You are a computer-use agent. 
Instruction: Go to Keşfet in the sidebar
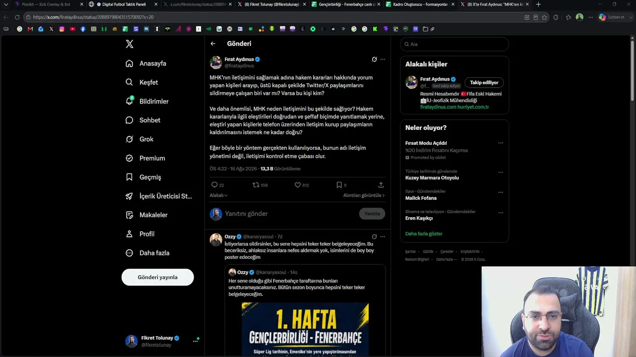click(142, 82)
